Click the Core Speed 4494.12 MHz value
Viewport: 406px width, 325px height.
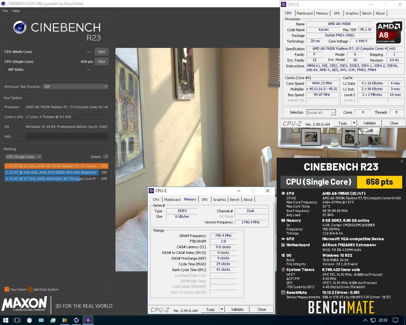322,83
